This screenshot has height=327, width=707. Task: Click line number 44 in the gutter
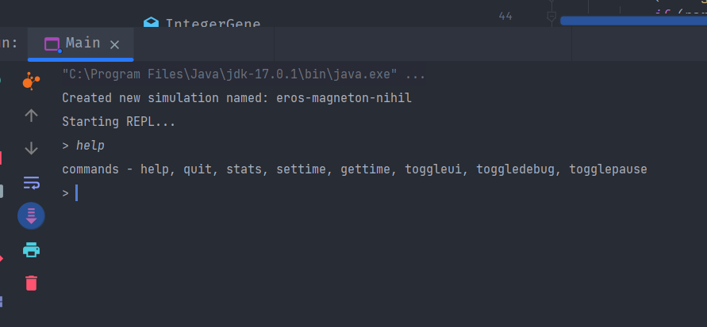click(505, 16)
